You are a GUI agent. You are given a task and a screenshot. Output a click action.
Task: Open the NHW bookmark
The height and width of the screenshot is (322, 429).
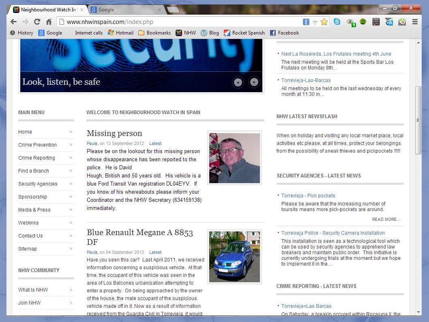click(x=186, y=33)
